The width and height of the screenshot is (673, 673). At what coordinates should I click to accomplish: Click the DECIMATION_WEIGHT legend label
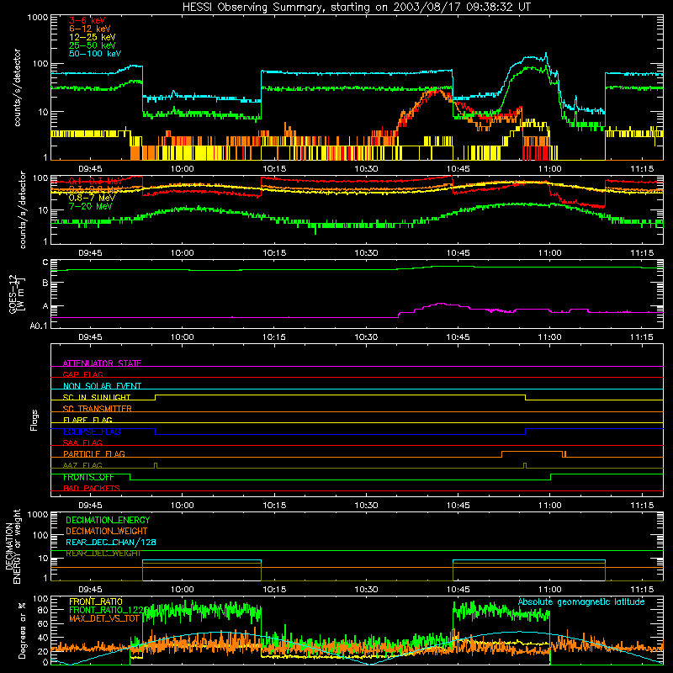click(x=107, y=531)
